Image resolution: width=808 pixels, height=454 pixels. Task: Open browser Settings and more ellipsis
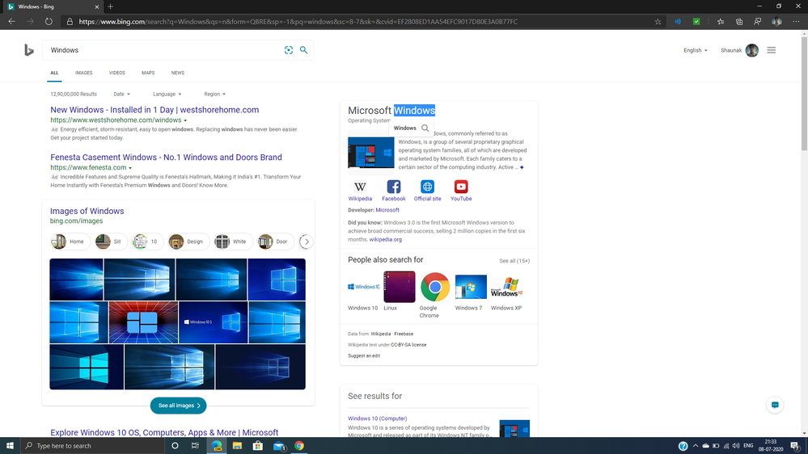coord(796,22)
